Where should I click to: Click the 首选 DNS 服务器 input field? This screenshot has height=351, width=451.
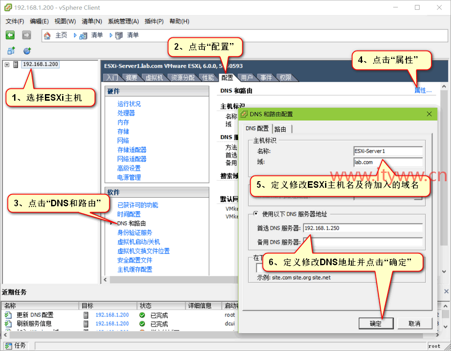(x=363, y=228)
